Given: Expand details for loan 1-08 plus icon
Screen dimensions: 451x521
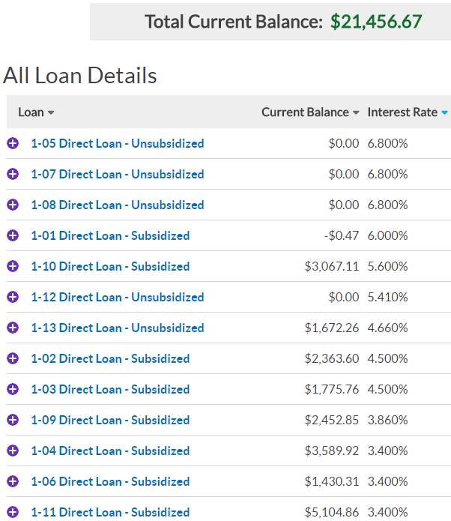Looking at the screenshot, I should pyautogui.click(x=12, y=205).
